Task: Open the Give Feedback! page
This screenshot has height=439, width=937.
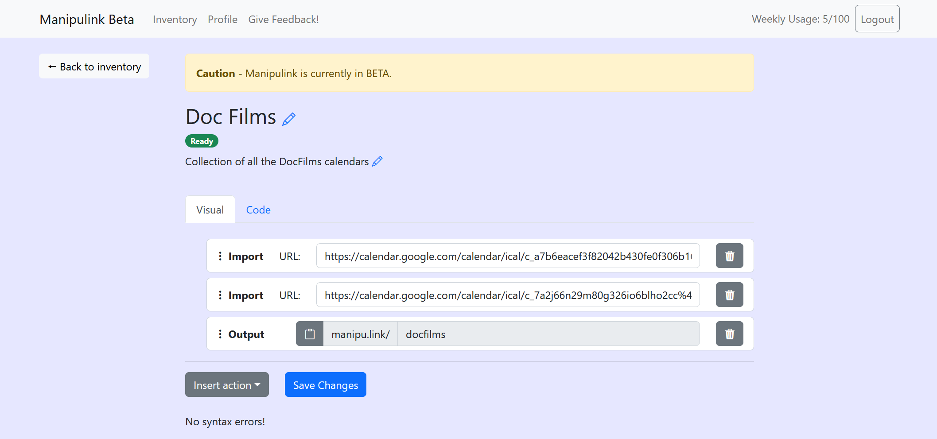Action: (284, 19)
